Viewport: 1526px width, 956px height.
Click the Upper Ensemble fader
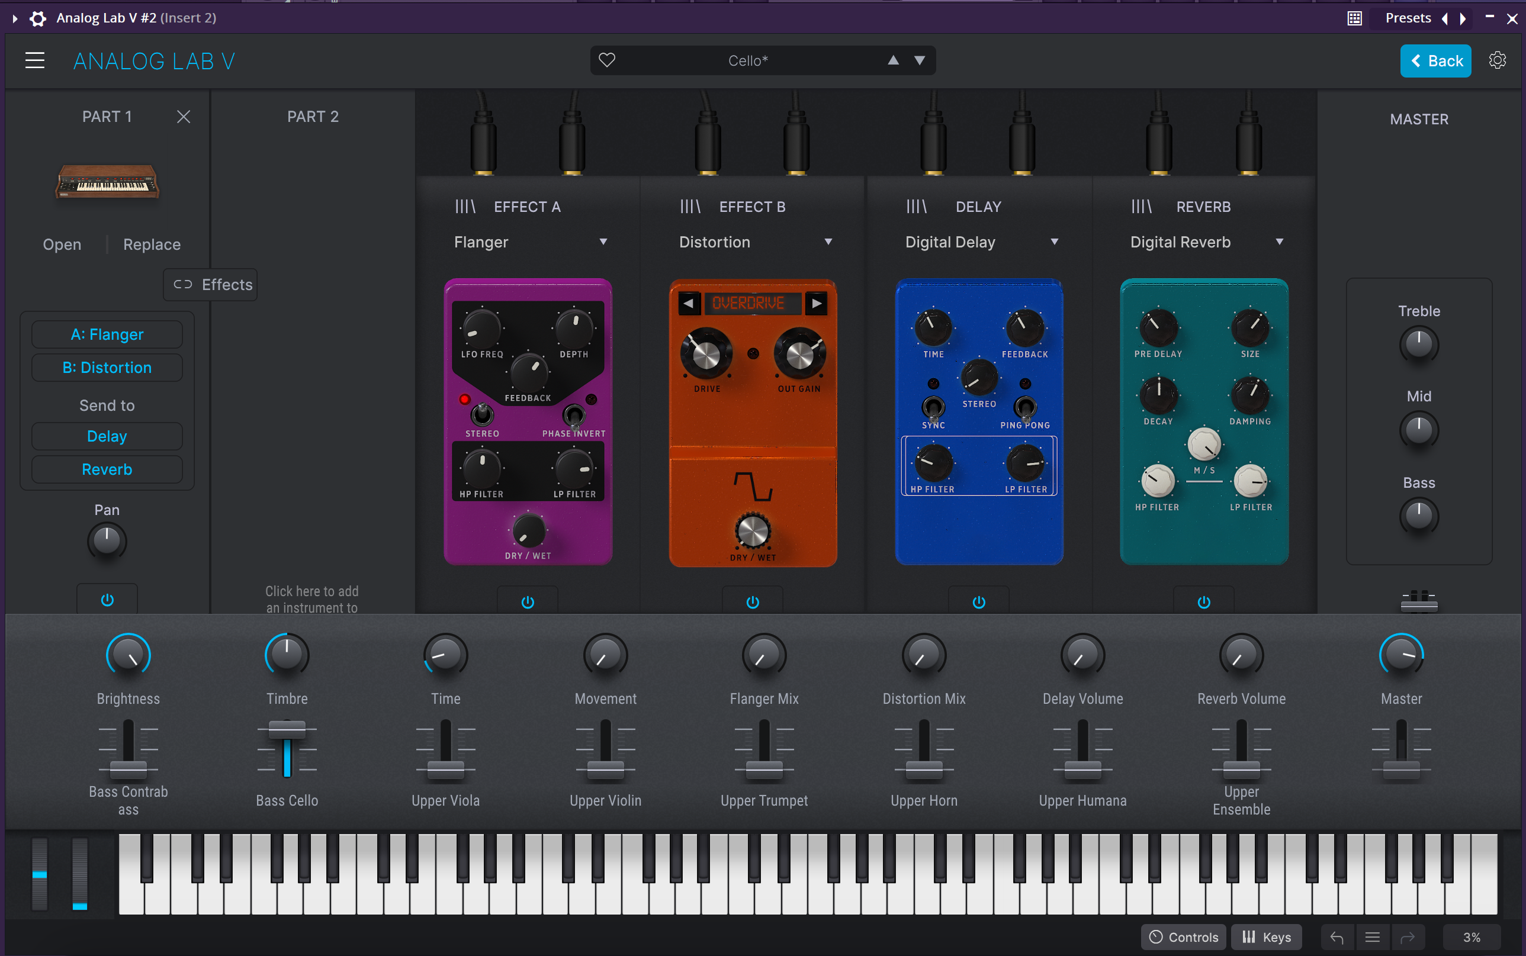click(x=1241, y=770)
